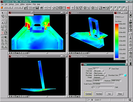
Task: Select the Place Text 'A' tool
Action: pyautogui.click(x=3, y=23)
